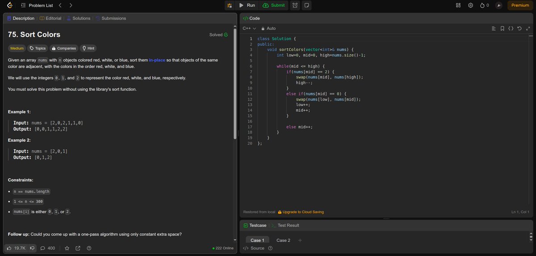Open the user profile avatar
The height and width of the screenshot is (256, 536).
pos(499,5)
